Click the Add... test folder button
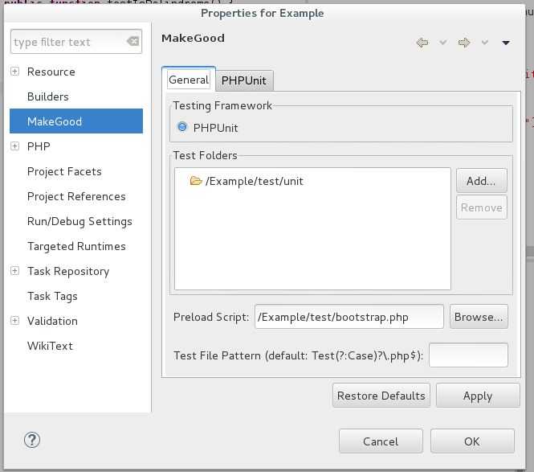 click(x=481, y=181)
